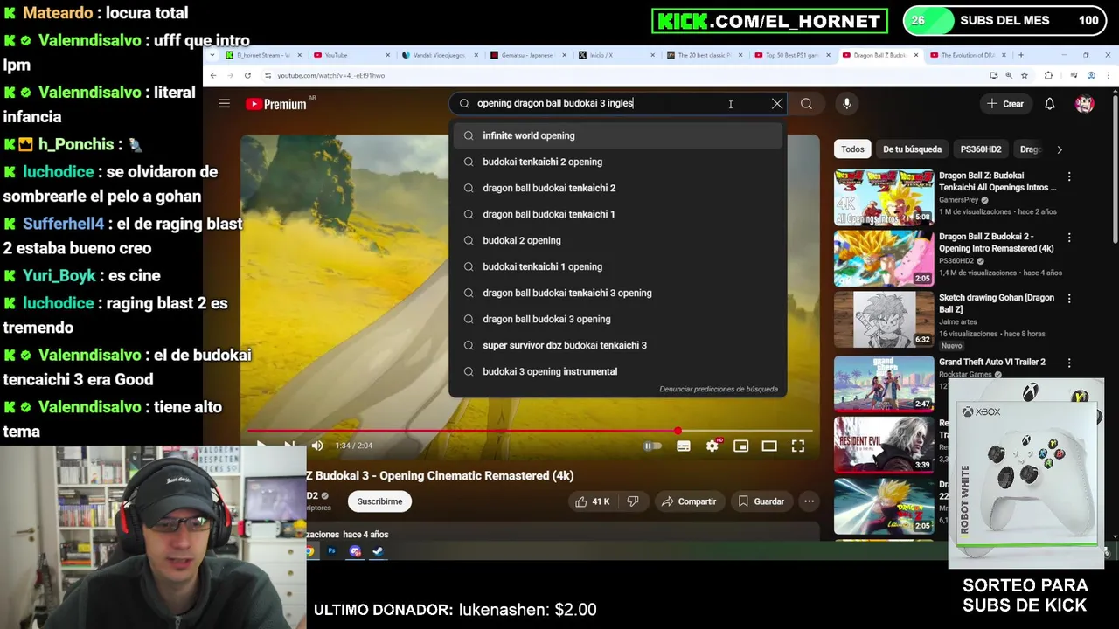Open the player settings gear
This screenshot has width=1119, height=629.
click(x=712, y=446)
